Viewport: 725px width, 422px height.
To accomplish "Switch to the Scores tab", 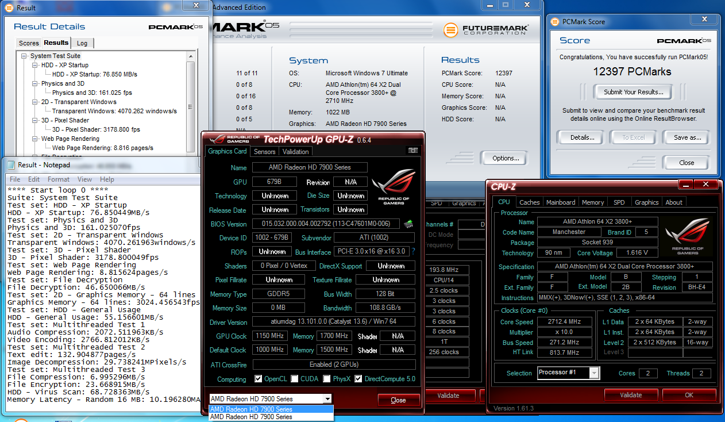I will pos(29,43).
